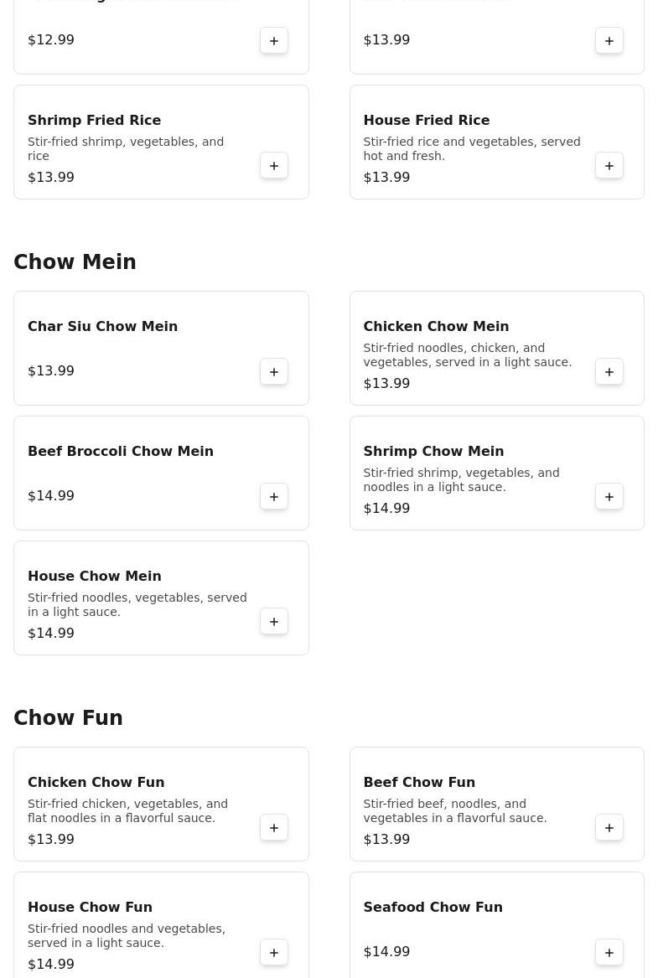Select the Seafood Chow Fun item name

pos(433,908)
